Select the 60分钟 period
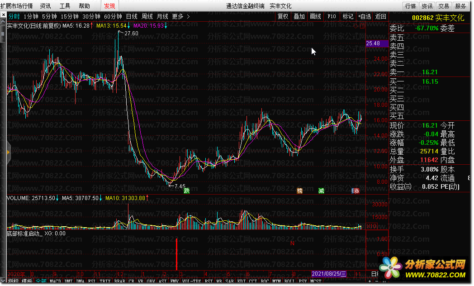Screen dimensions: 474x286 (x=113, y=16)
